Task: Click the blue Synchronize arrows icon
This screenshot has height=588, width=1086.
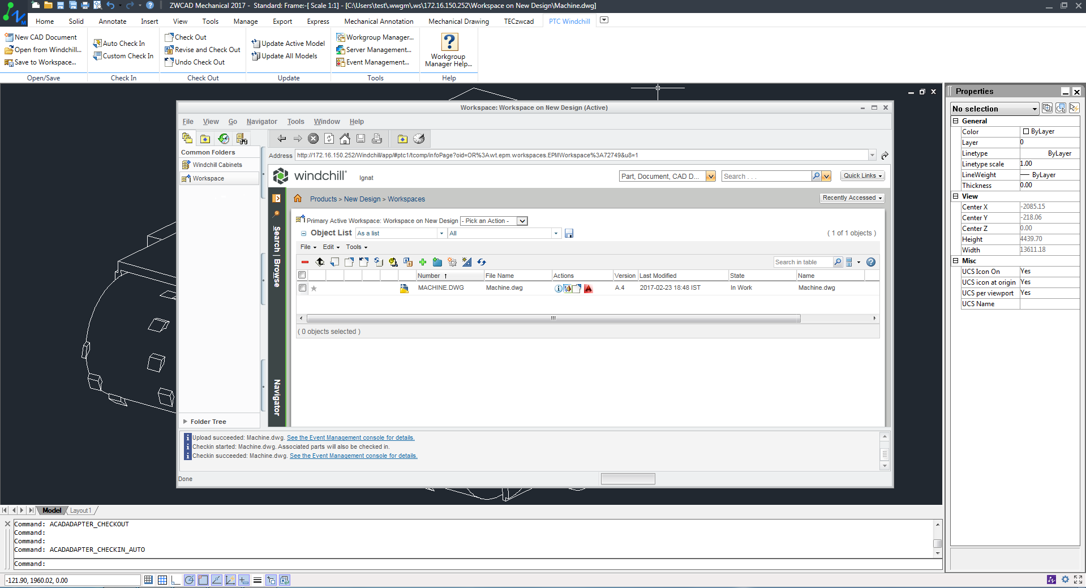Action: [x=482, y=262]
